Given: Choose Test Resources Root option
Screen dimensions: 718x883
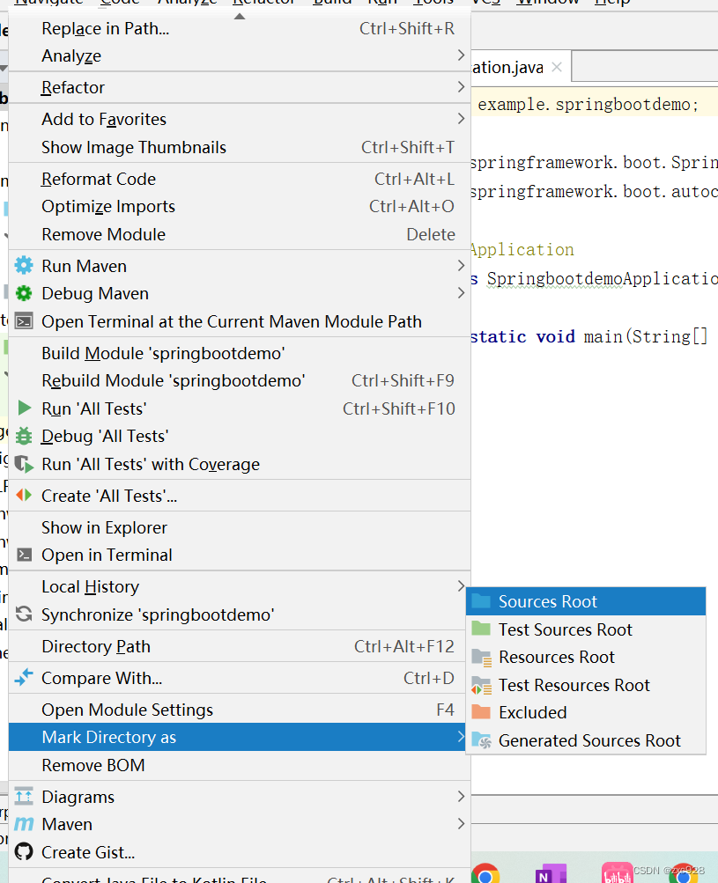Looking at the screenshot, I should (574, 685).
